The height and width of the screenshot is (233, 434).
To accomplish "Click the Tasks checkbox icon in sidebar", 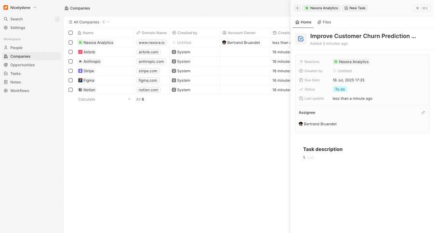I will point(6,74).
